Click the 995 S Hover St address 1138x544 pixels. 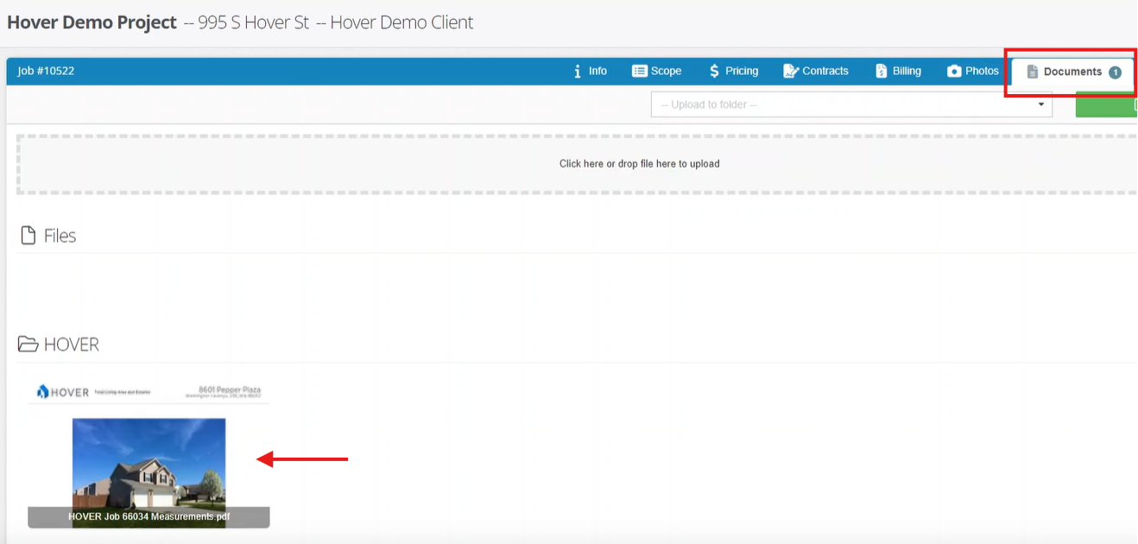tap(253, 22)
